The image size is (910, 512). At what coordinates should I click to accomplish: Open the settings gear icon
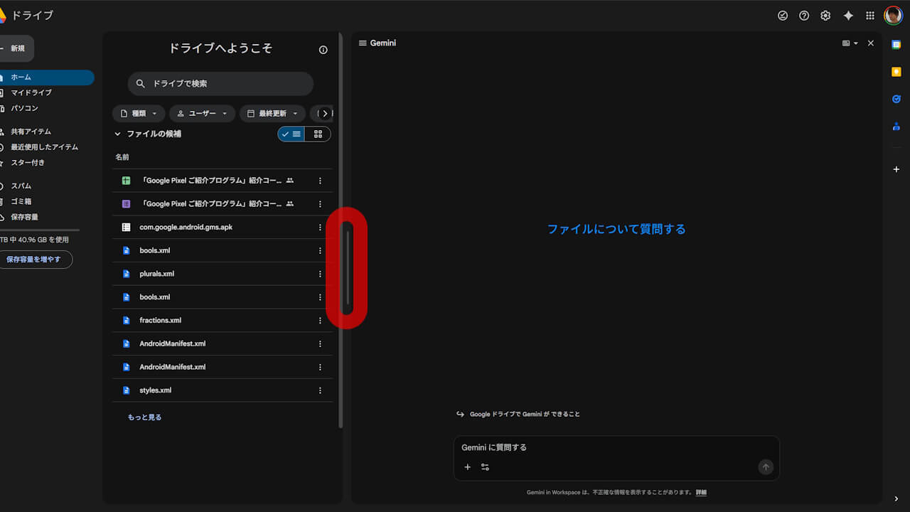(x=825, y=16)
